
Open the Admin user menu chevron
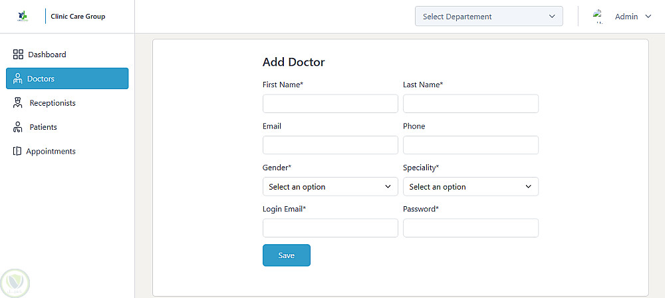(x=648, y=17)
